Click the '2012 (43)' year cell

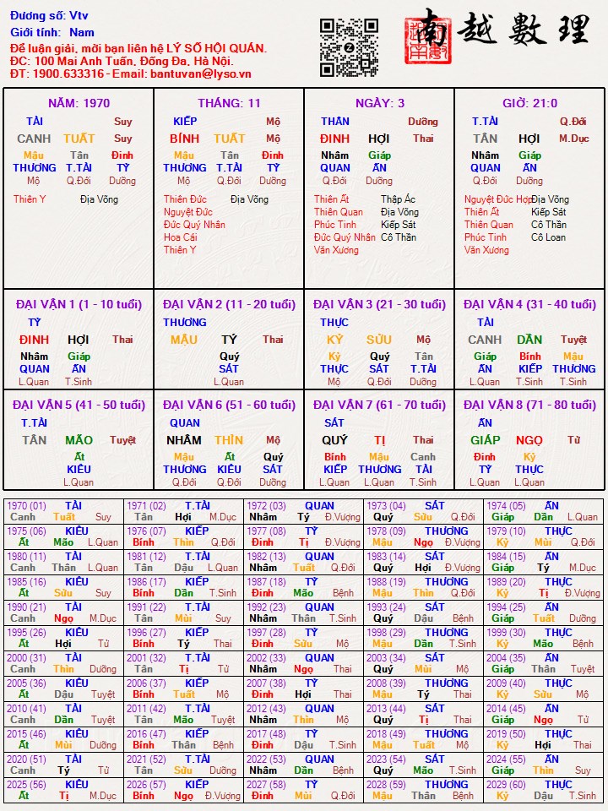pyautogui.click(x=304, y=715)
